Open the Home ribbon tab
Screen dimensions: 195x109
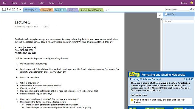(x=14, y=3)
